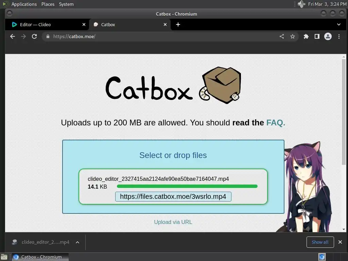Click Show all downloads button
The width and height of the screenshot is (348, 261).
pos(320,242)
